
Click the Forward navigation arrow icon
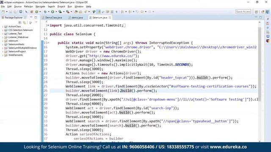pyautogui.click(x=149, y=12)
